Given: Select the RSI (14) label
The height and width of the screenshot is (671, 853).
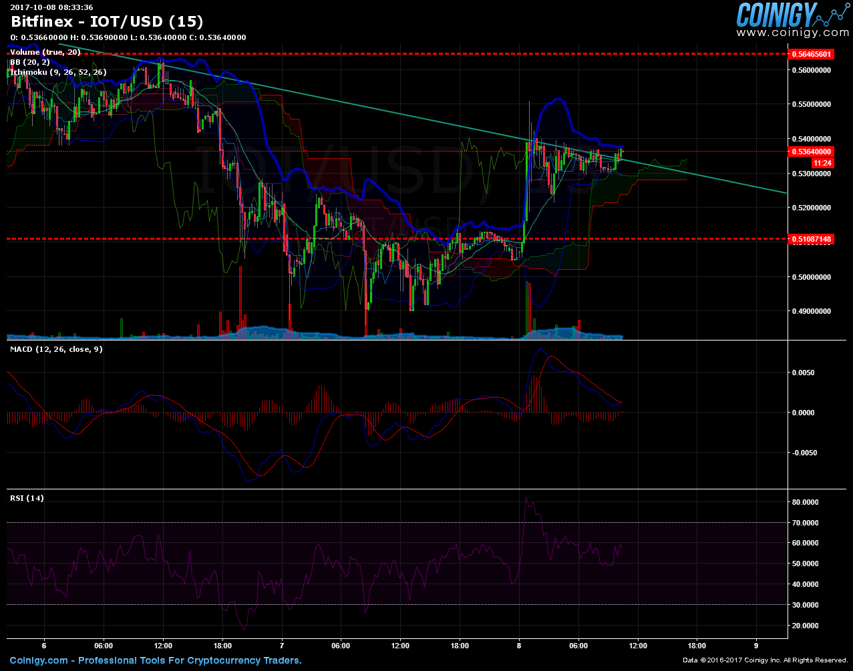Looking at the screenshot, I should [27, 498].
